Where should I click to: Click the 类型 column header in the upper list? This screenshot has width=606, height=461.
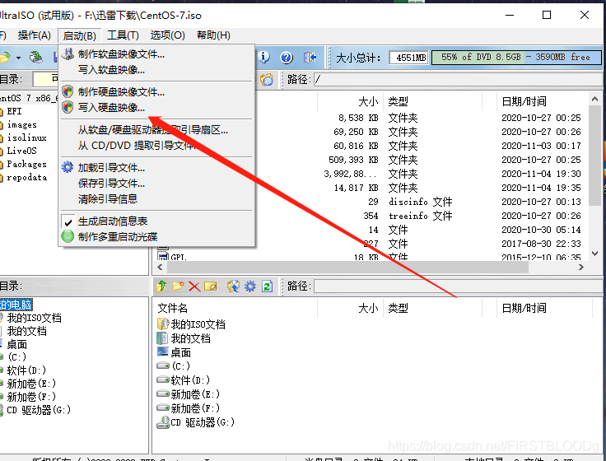click(398, 101)
